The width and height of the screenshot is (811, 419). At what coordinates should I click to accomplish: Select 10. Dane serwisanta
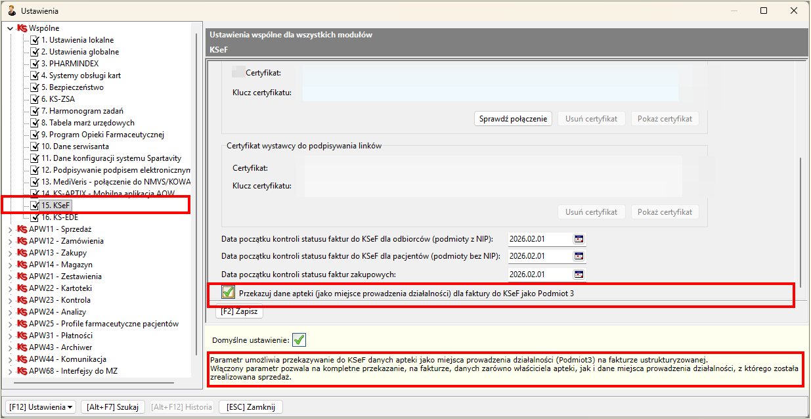tap(75, 146)
